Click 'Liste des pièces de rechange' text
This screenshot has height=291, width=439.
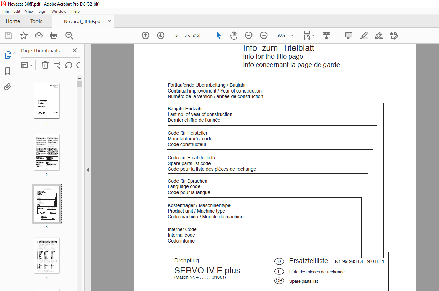[x=317, y=272]
